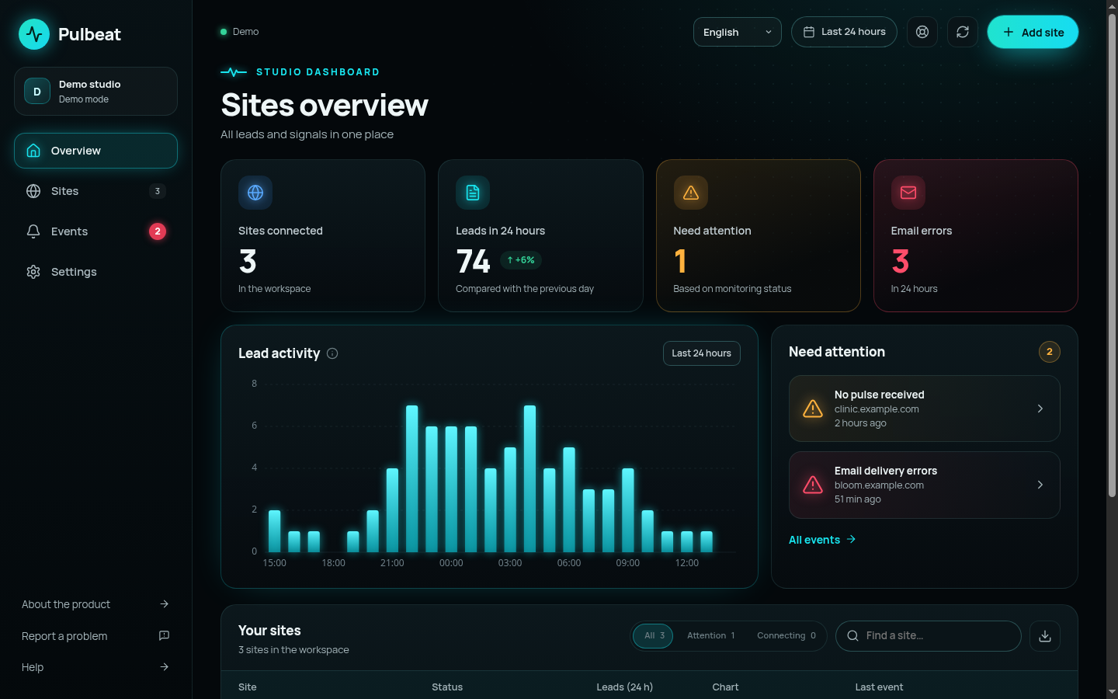This screenshot has width=1118, height=699.
Task: Open the Demo studio workspace switcher
Action: (x=95, y=92)
